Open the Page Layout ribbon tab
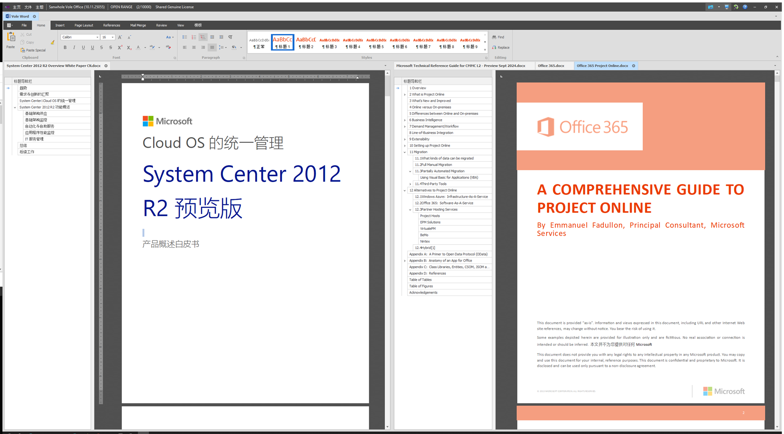 coord(84,25)
